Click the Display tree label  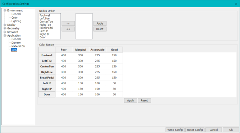pyautogui.click(x=11, y=25)
